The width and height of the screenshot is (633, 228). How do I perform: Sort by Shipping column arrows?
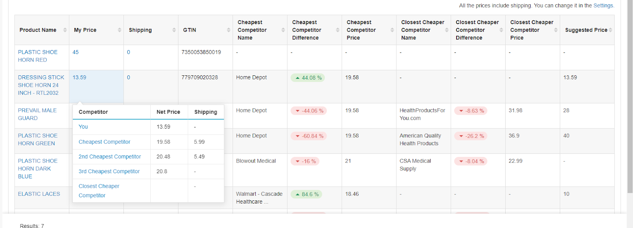pyautogui.click(x=174, y=30)
